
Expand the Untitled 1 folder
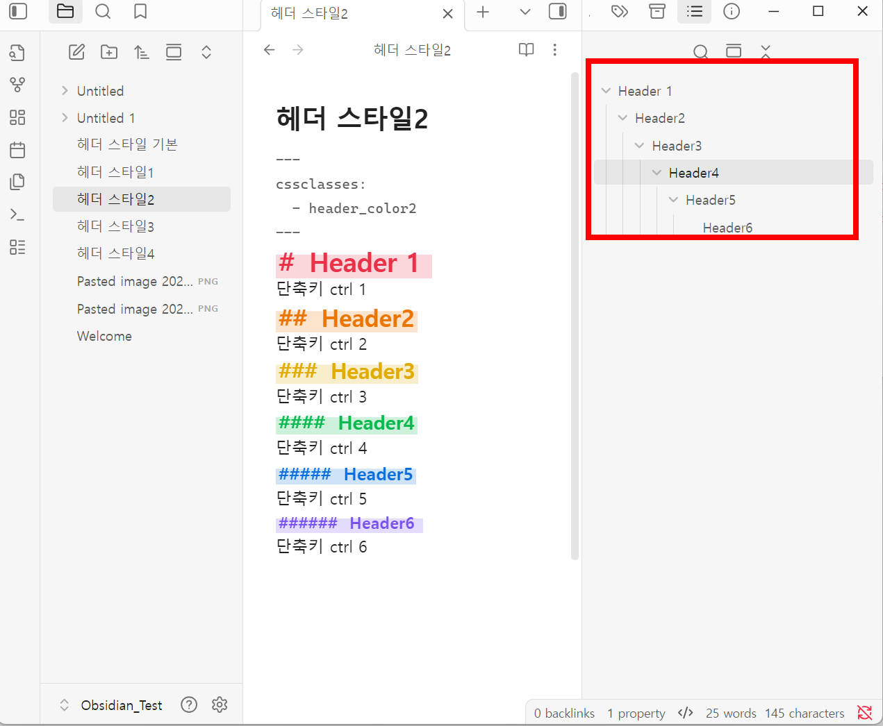(65, 117)
